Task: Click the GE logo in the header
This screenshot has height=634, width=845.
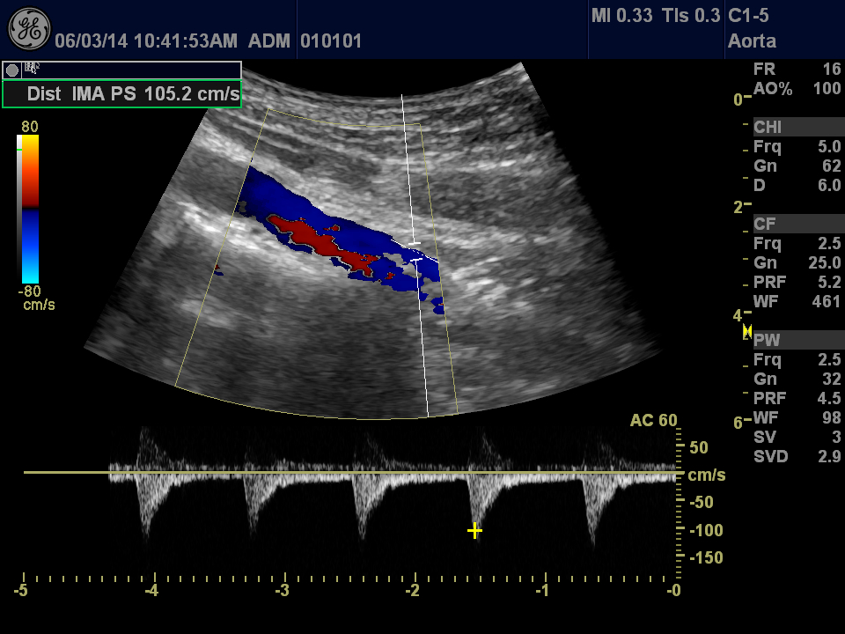Action: click(29, 28)
